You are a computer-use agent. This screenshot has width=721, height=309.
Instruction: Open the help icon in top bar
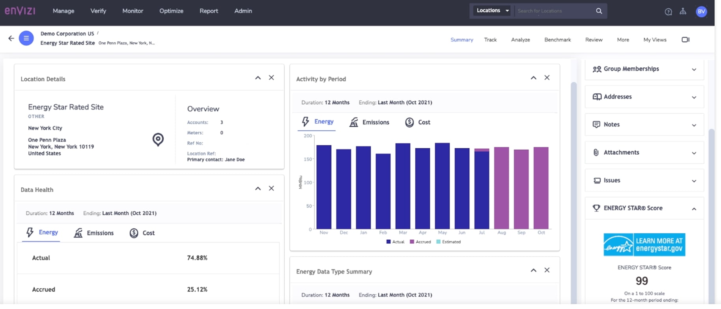tap(668, 11)
